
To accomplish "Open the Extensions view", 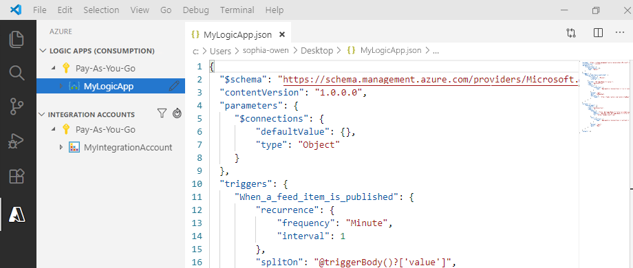I will 17,176.
